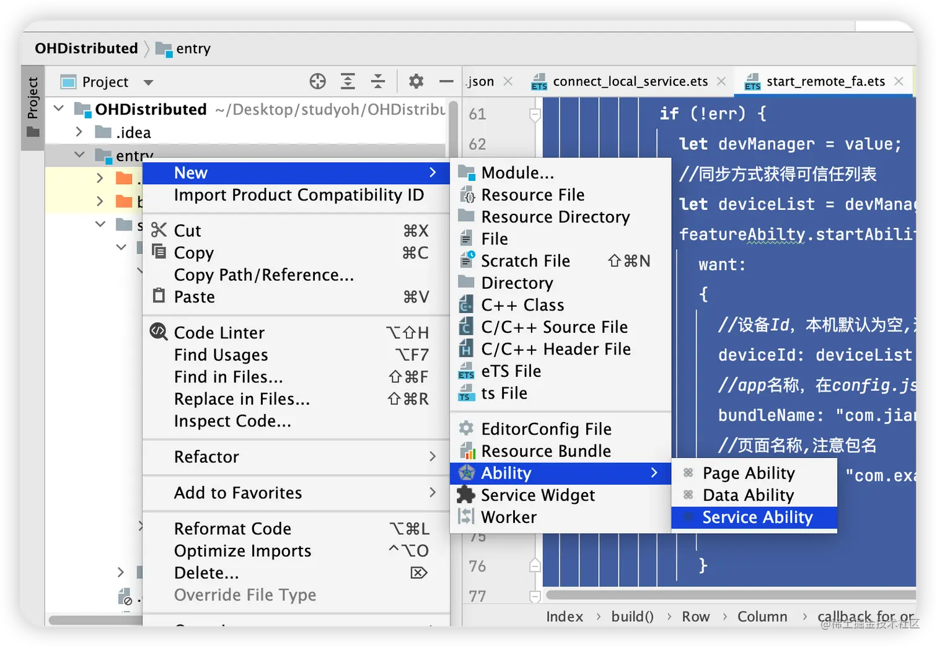Click Row in the bottom breadcrumb
Viewport: 937px width, 647px height.
[x=695, y=617]
